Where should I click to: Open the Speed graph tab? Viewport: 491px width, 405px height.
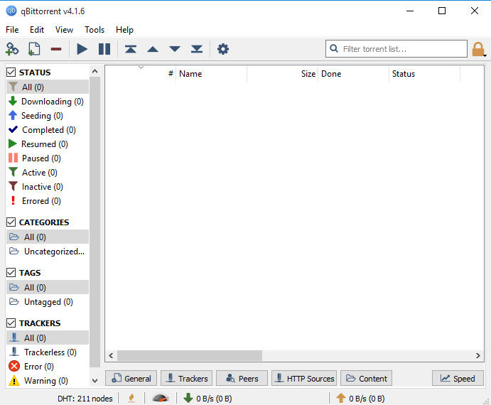click(458, 379)
